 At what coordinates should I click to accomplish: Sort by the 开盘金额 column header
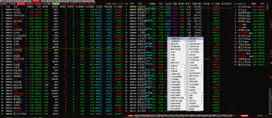[108, 6]
